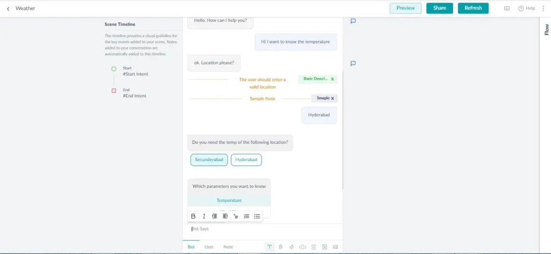Click the Refresh button
This screenshot has height=254, width=551.
pyautogui.click(x=473, y=8)
